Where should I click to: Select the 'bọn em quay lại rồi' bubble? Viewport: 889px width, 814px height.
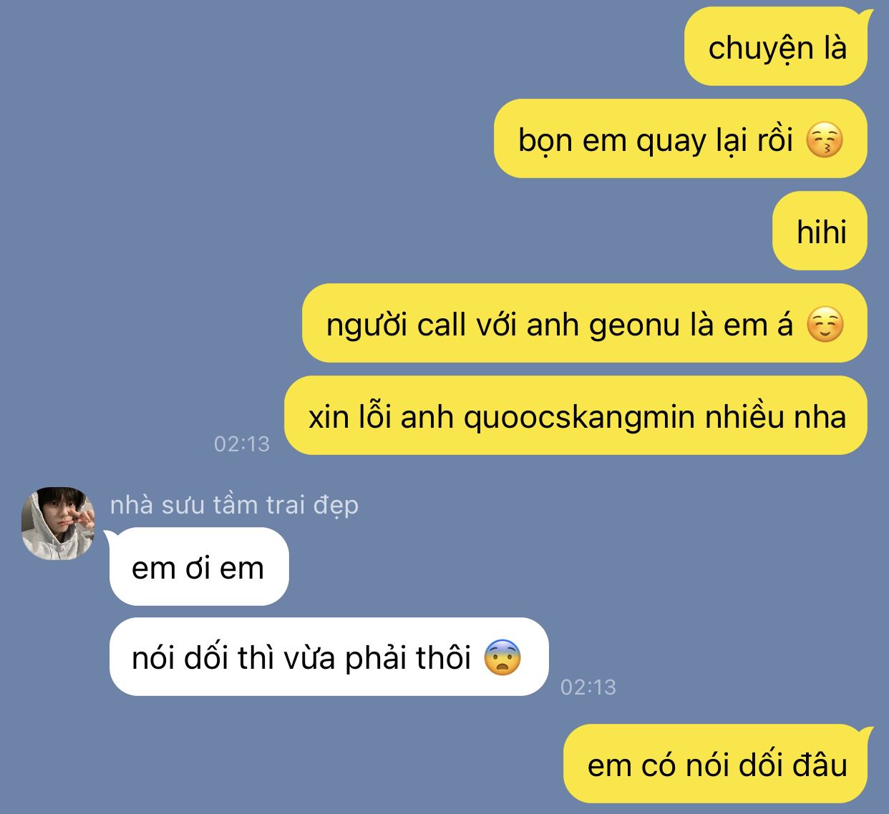(680, 139)
